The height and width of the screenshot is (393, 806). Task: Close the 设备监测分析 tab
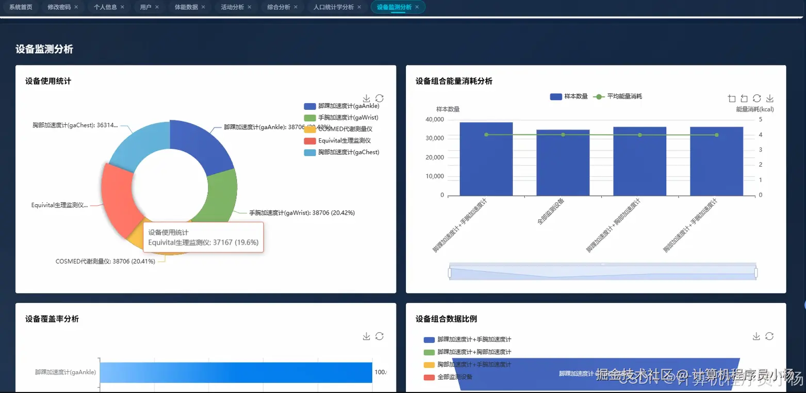coord(417,7)
